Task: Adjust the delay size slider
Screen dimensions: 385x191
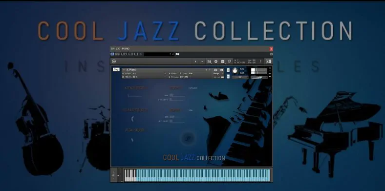Action: click(x=177, y=117)
